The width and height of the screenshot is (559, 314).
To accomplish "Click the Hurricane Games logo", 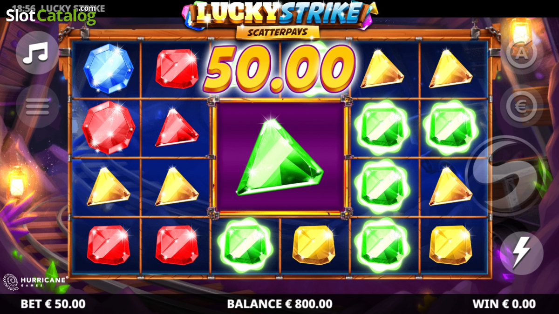I will [35, 281].
